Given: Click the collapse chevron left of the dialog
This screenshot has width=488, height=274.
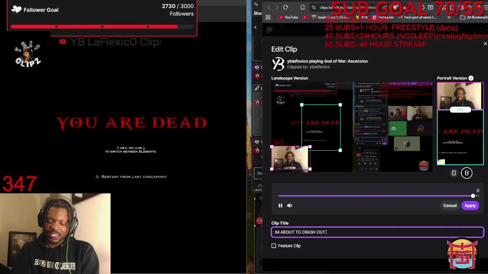Looking at the screenshot, I should (255, 27).
